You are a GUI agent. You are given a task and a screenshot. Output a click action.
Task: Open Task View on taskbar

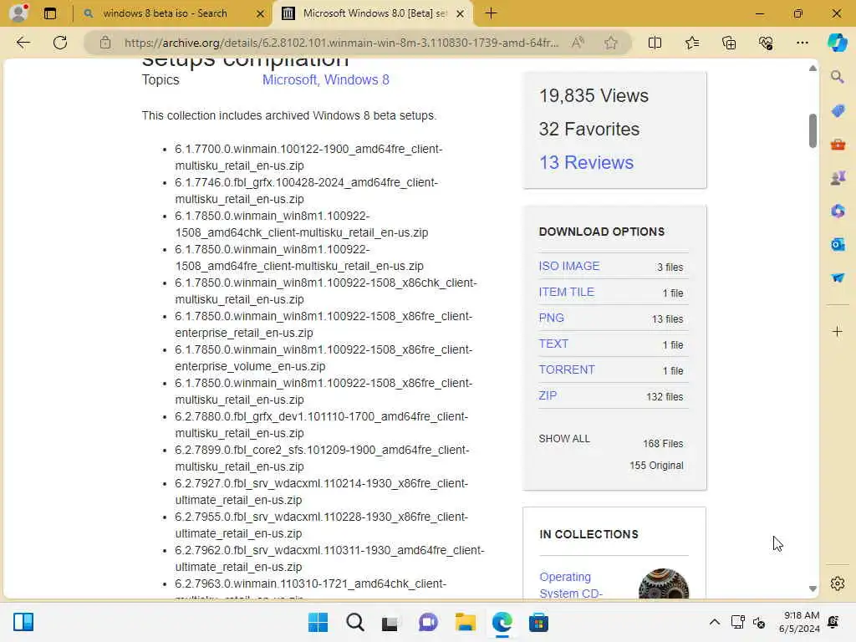coord(390,622)
